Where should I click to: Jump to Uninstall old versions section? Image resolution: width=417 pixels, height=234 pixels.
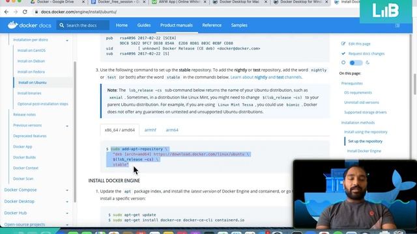click(362, 103)
